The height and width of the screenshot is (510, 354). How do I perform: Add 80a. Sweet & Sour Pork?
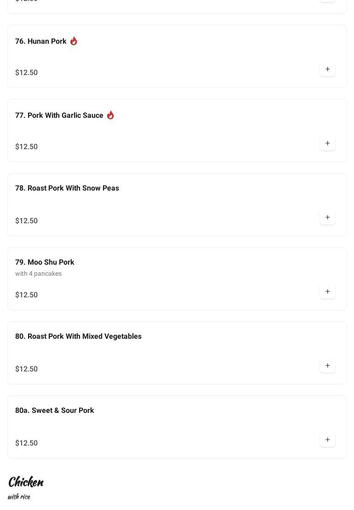[327, 440]
